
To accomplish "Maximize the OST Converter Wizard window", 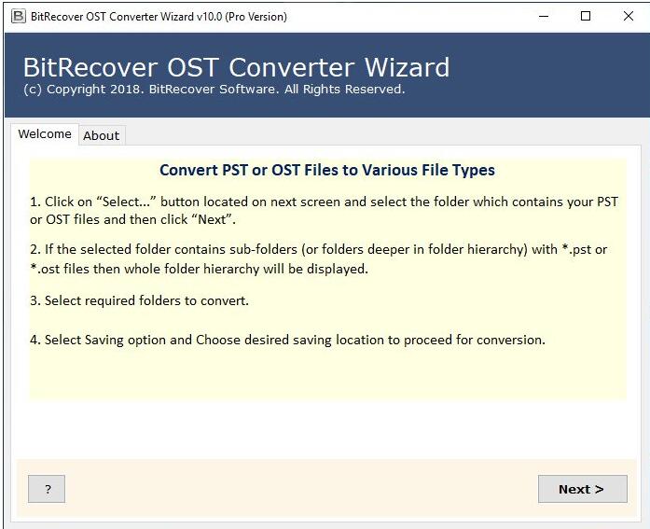I will (586, 17).
